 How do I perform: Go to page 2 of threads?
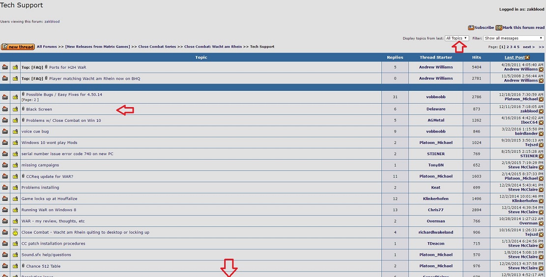tap(508, 47)
